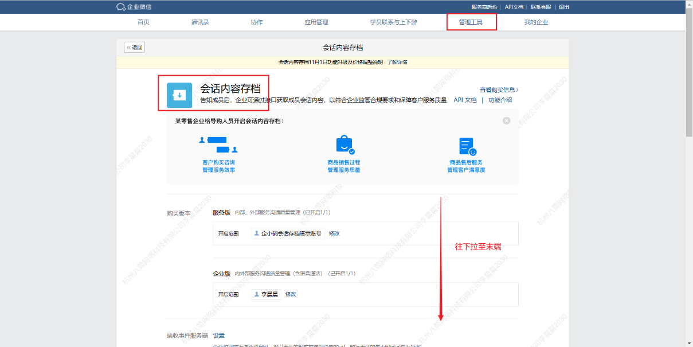Click the 企业版 version heading

[x=221, y=274]
